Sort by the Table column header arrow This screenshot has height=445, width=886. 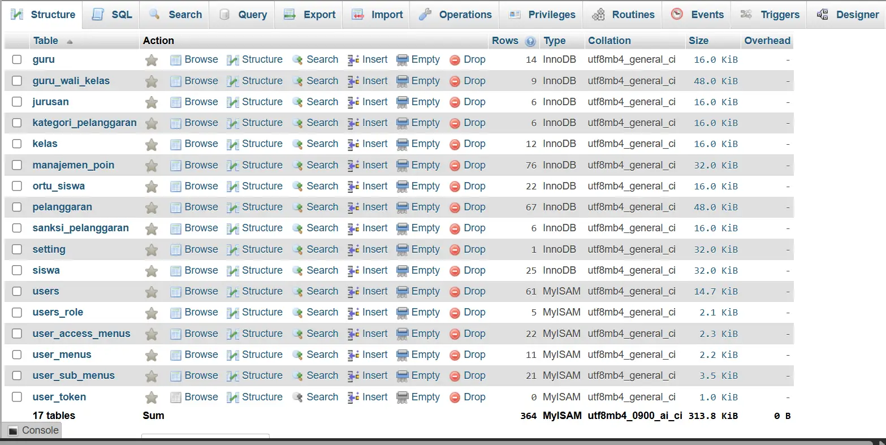(70, 41)
